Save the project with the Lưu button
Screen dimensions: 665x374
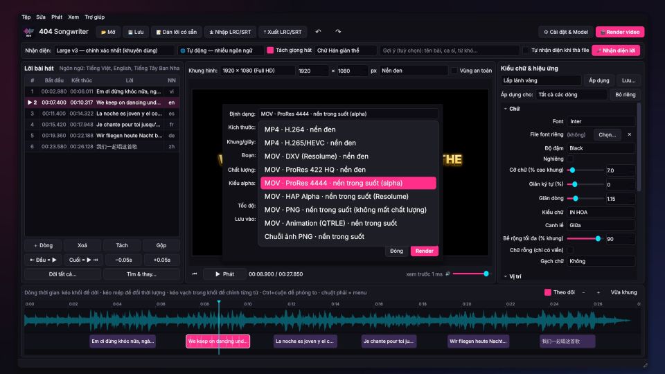(136, 32)
